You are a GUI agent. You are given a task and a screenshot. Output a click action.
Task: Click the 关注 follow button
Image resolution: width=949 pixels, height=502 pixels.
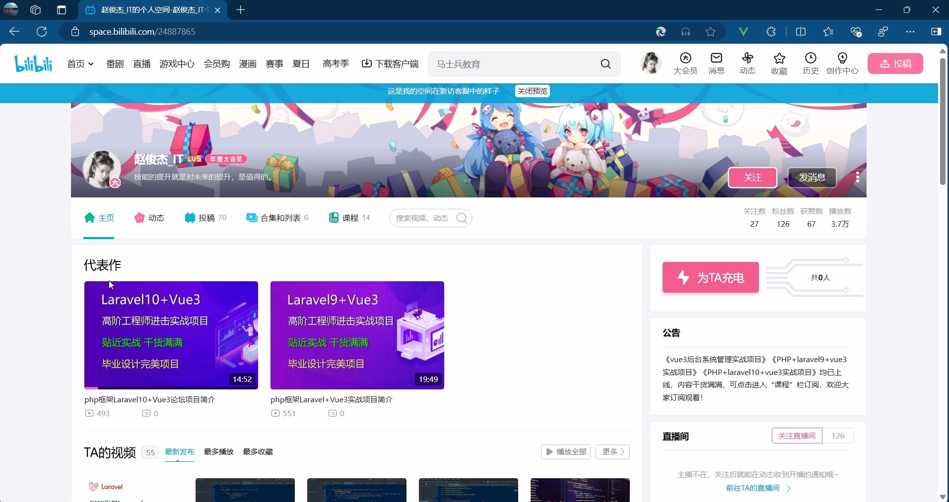tap(752, 178)
